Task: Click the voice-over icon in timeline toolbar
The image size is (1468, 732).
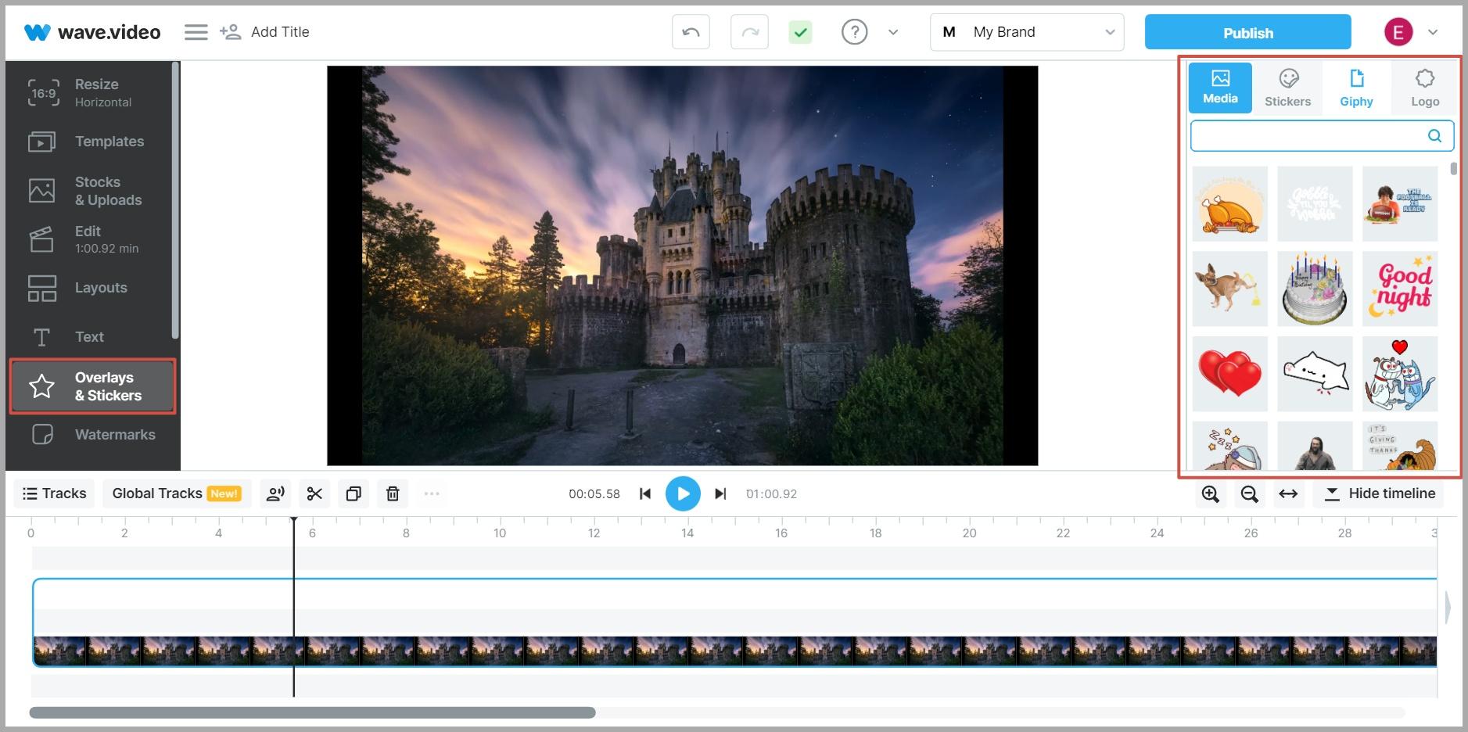Action: pos(275,493)
